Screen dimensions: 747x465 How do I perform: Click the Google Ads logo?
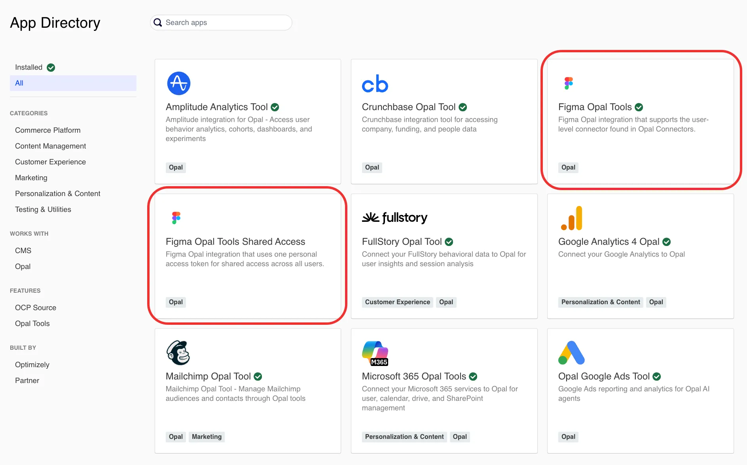(571, 353)
